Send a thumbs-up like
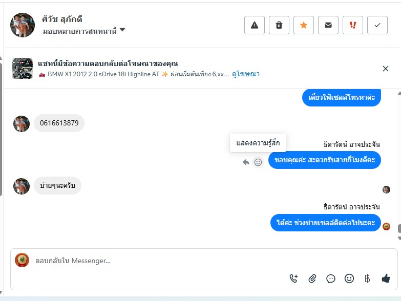Screen dimensions: 401x301 386,278
